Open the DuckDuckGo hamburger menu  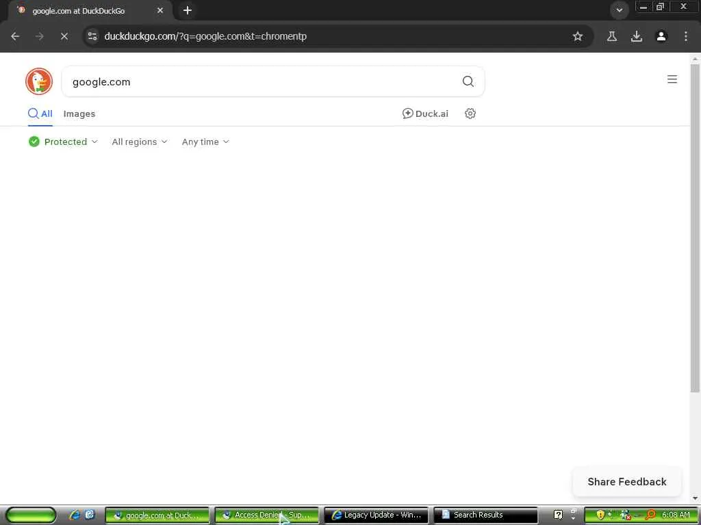coord(672,79)
